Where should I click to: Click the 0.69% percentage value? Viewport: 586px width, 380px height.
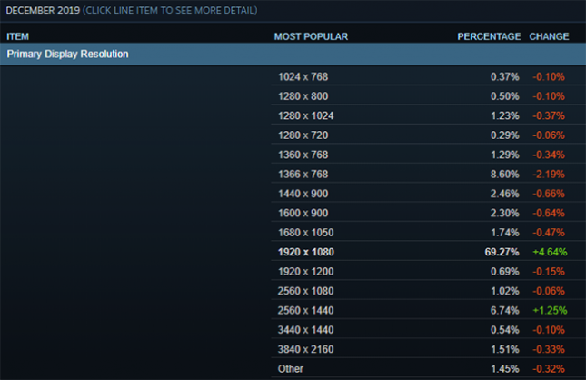[x=505, y=272]
